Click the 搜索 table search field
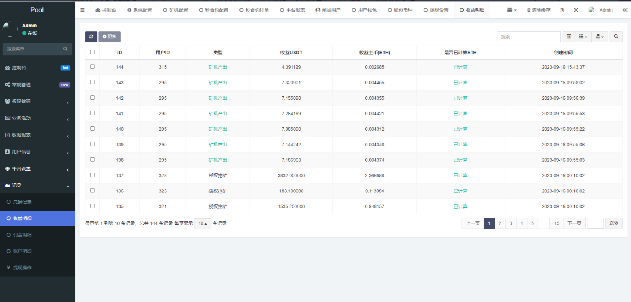Viewport: 631px width, 302px height. [528, 37]
